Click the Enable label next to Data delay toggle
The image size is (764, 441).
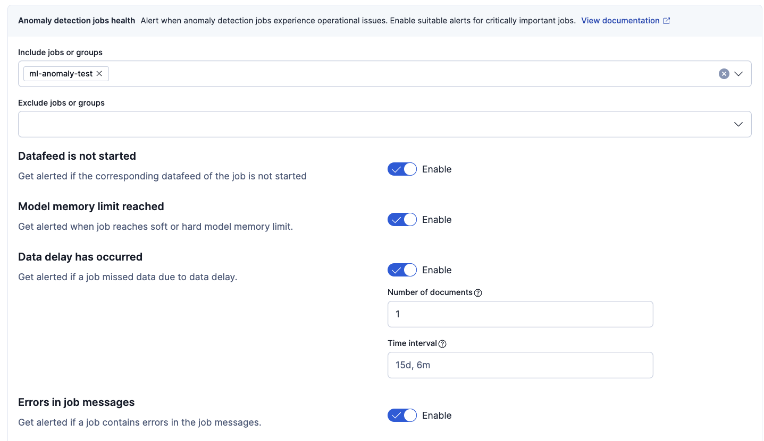point(436,270)
